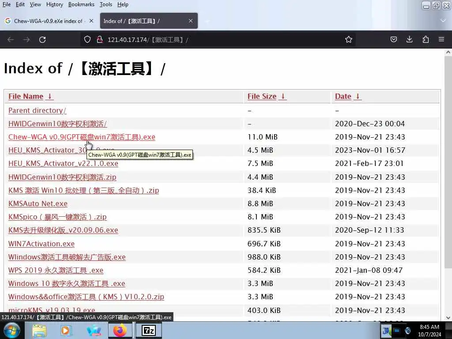This screenshot has width=452, height=339.
Task: Open the 7-Zip taskbar icon
Action: (x=149, y=330)
